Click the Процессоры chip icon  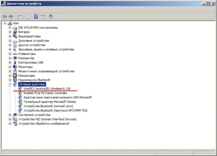pyautogui.click(x=15, y=75)
